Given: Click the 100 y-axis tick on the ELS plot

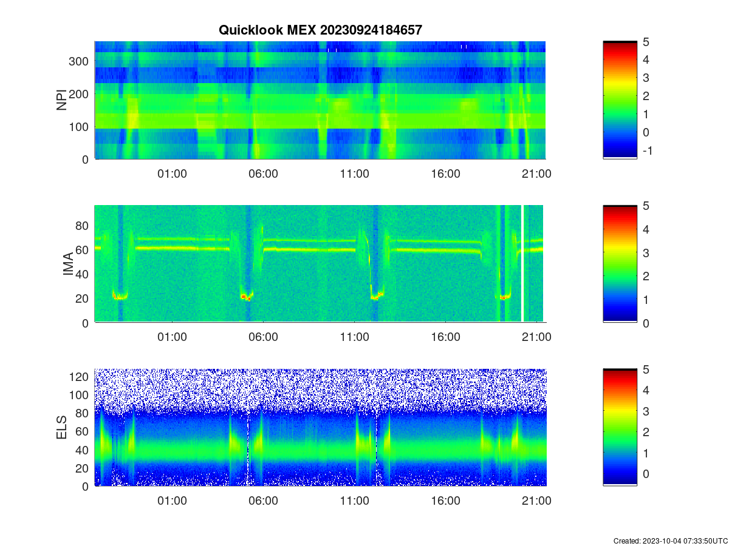Looking at the screenshot, I should (x=80, y=395).
